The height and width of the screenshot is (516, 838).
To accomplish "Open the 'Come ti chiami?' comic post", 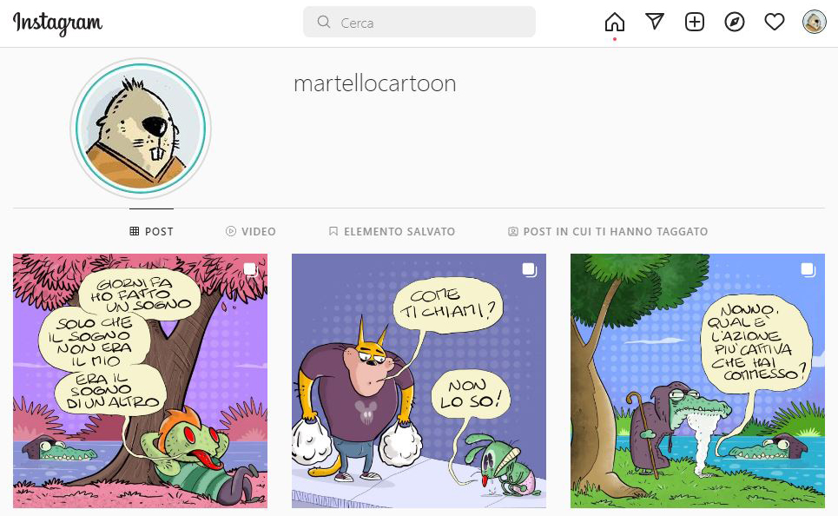I will [419, 380].
